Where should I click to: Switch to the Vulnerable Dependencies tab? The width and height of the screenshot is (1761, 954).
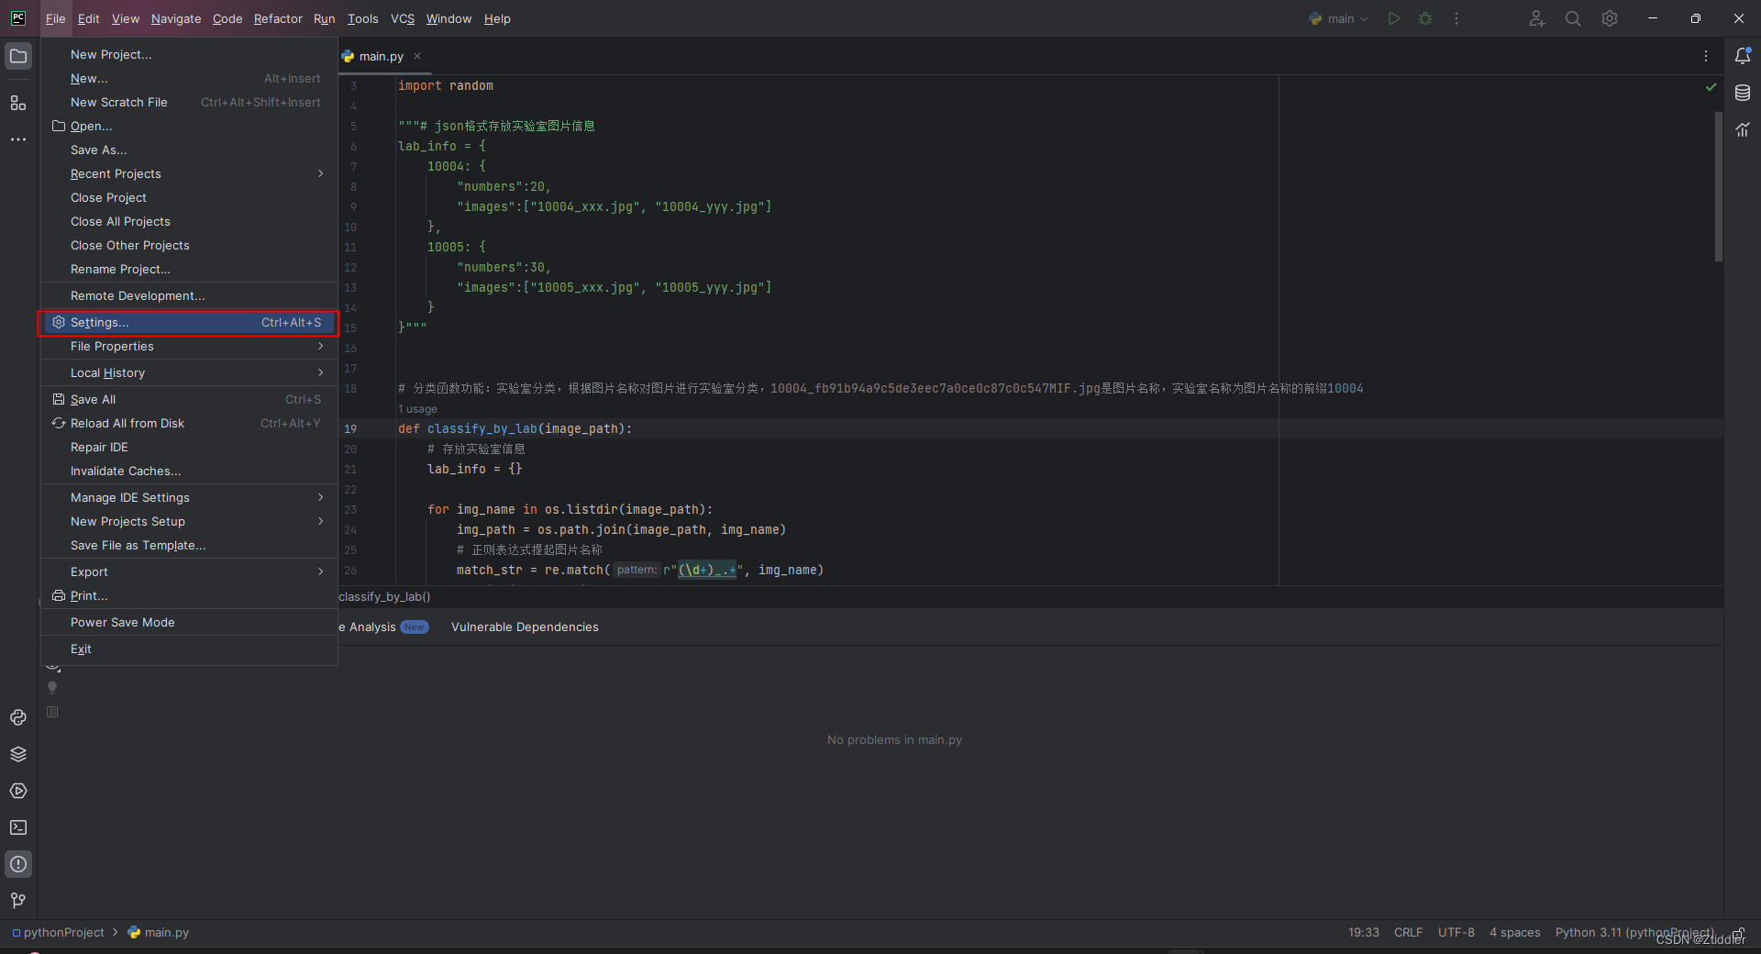click(x=524, y=627)
